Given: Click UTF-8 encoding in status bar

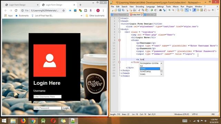Looking at the screenshot, I should pyautogui.click(x=195, y=114).
